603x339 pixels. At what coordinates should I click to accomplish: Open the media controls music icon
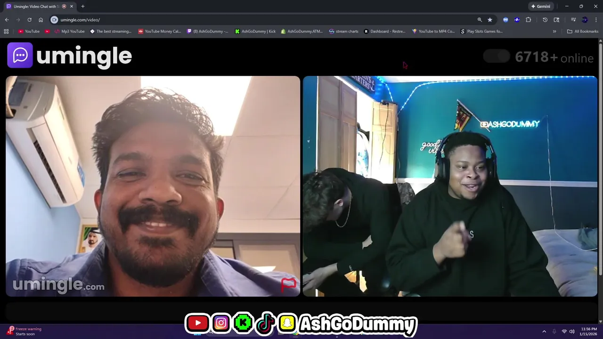pos(573,20)
